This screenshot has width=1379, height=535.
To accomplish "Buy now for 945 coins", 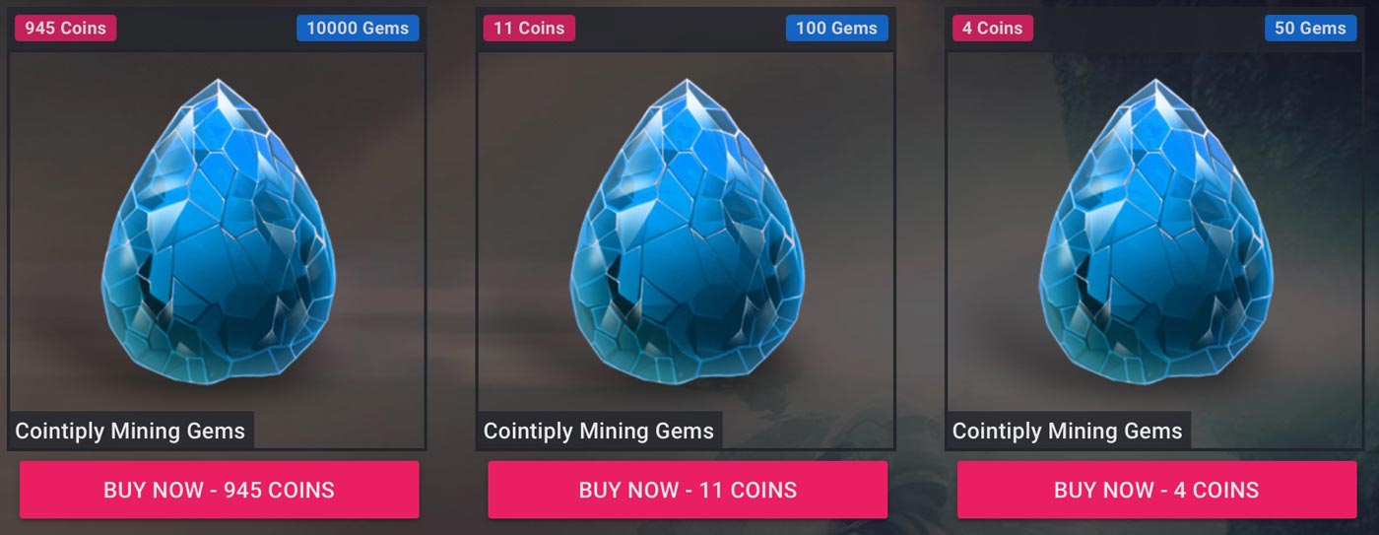I will point(219,490).
